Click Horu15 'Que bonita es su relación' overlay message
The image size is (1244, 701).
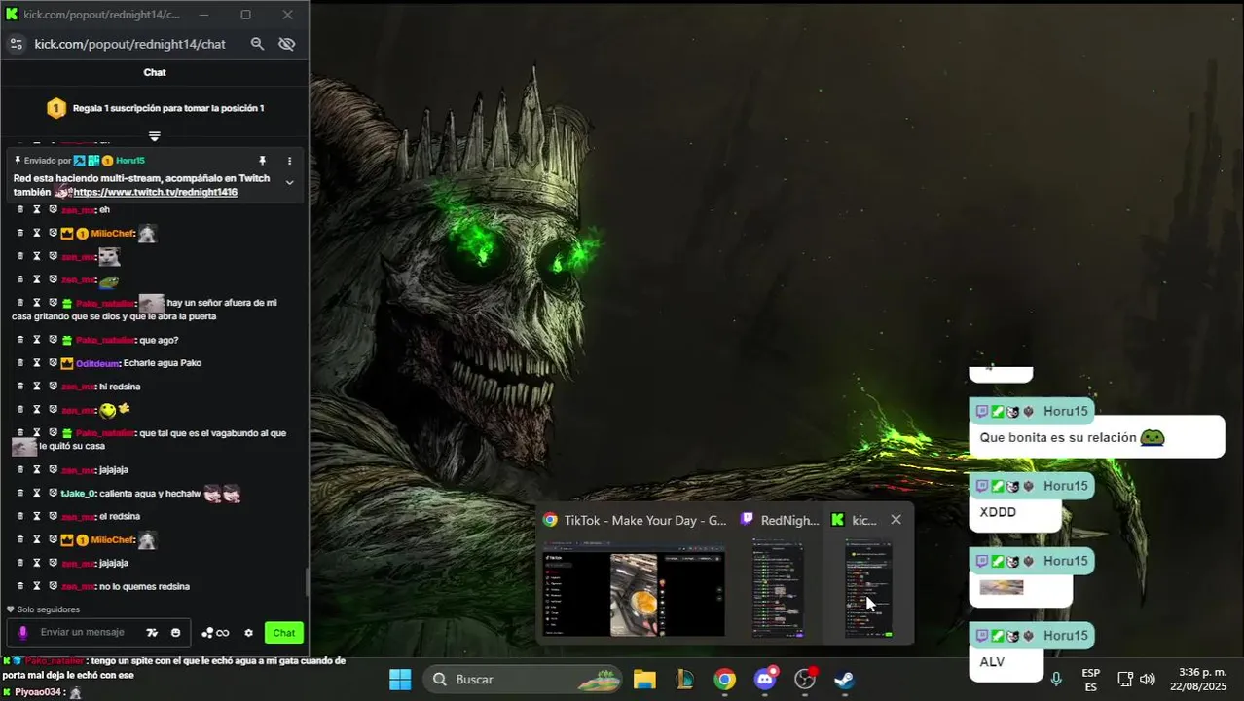[x=1096, y=437]
